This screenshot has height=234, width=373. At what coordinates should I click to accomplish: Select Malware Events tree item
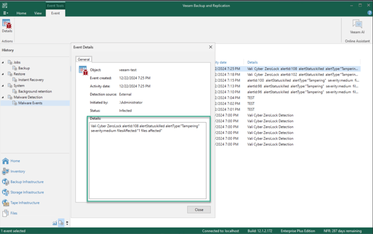pos(30,103)
